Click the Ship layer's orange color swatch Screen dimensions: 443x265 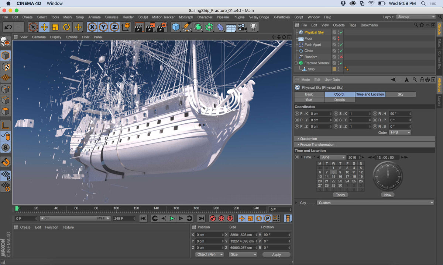pyautogui.click(x=334, y=69)
